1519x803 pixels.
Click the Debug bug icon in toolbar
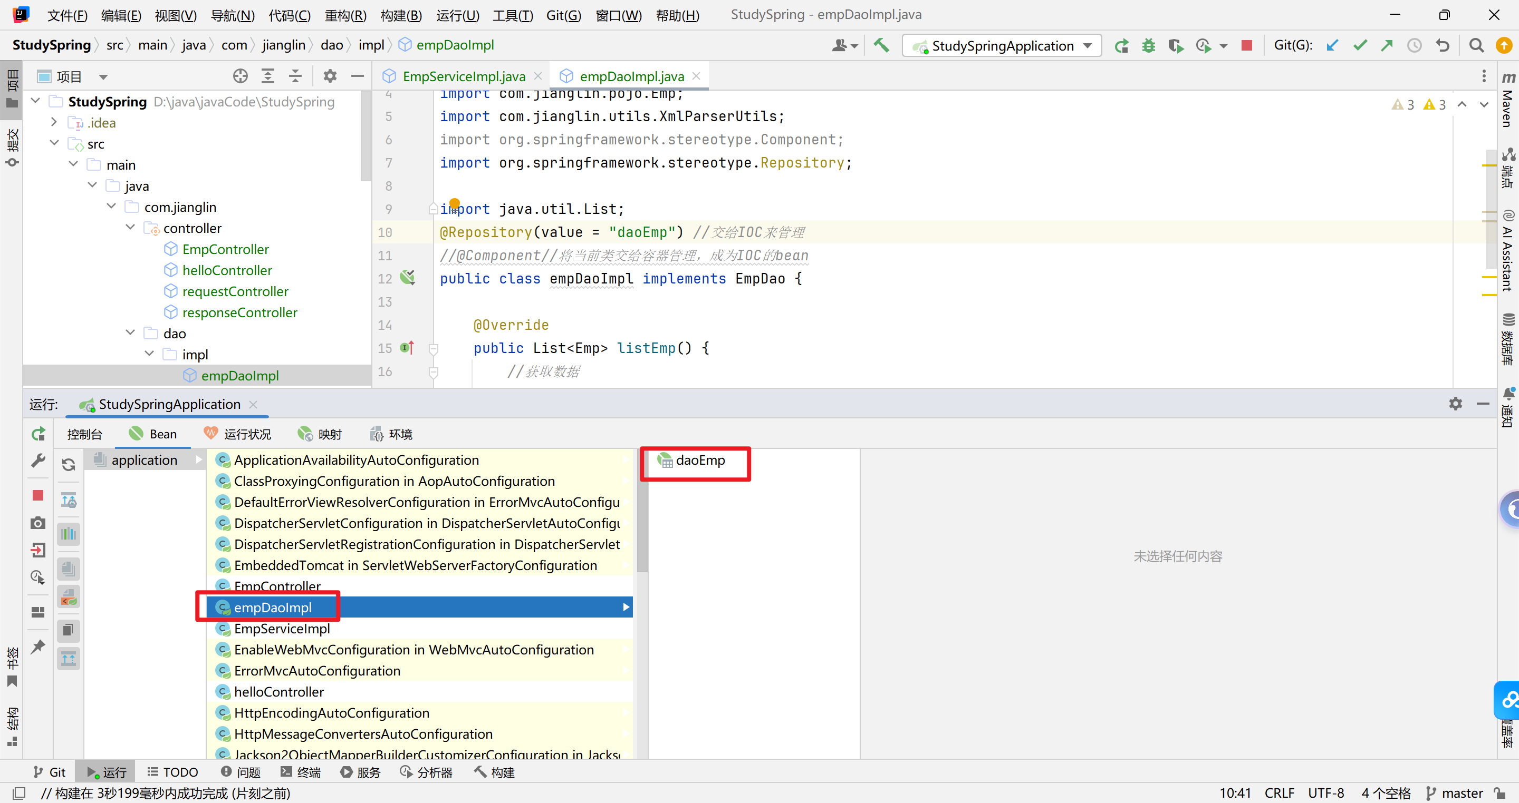(x=1148, y=45)
